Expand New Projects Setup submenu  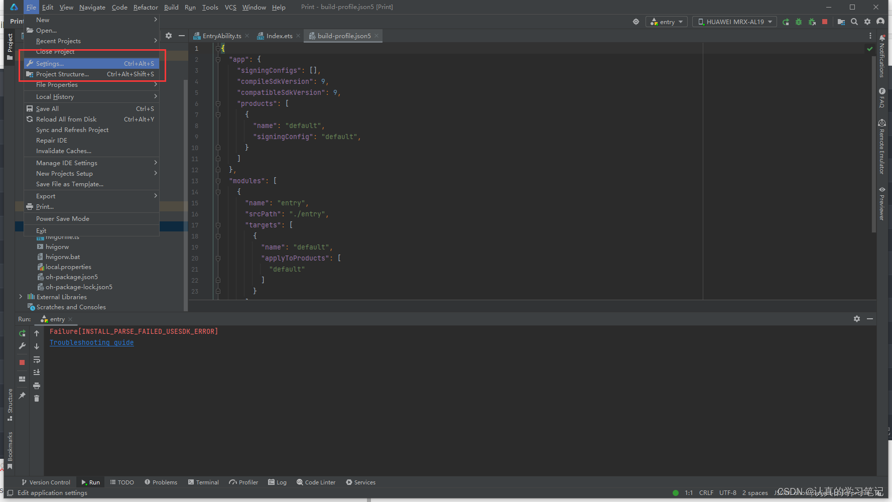coord(91,174)
